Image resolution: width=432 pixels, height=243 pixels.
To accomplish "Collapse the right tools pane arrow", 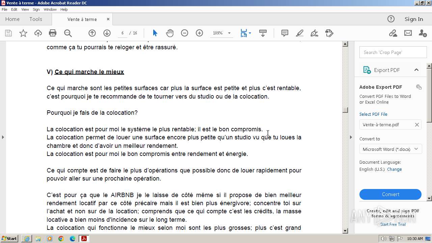I will pyautogui.click(x=351, y=137).
